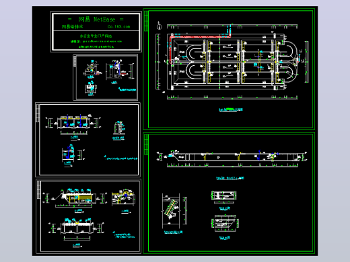Select the lower cross-section on bottom-left sheet
This screenshot has height=262, width=350.
click(76, 228)
